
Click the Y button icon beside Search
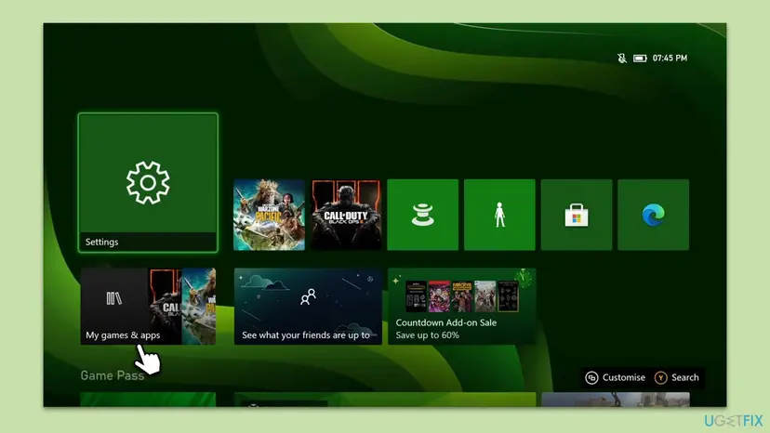pyautogui.click(x=660, y=377)
